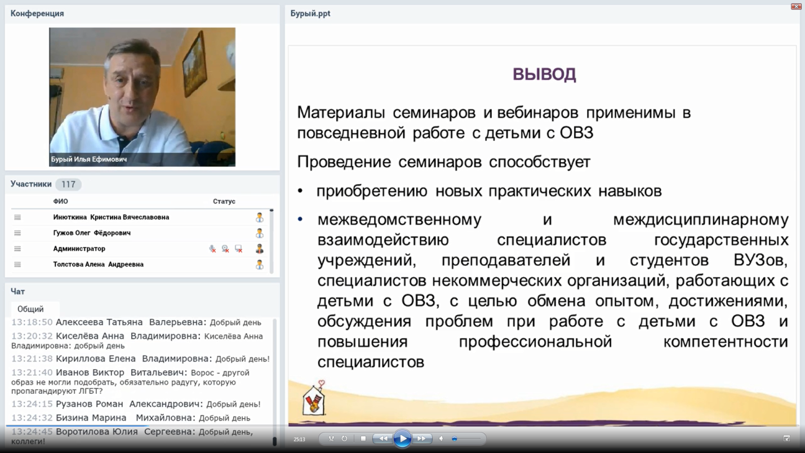Click the chat message from Бизина Марина Михайловна
The width and height of the screenshot is (805, 453).
(x=131, y=418)
